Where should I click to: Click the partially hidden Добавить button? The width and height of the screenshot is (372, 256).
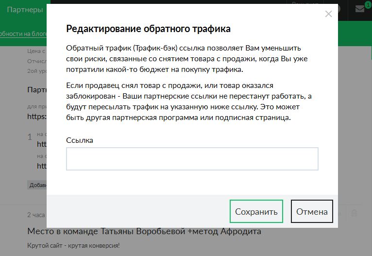tap(37, 185)
